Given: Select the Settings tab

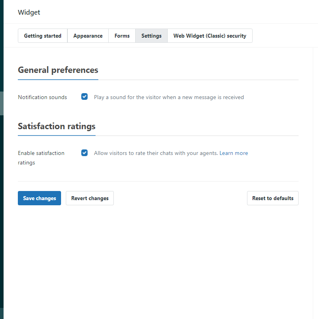Looking at the screenshot, I should pyautogui.click(x=151, y=36).
